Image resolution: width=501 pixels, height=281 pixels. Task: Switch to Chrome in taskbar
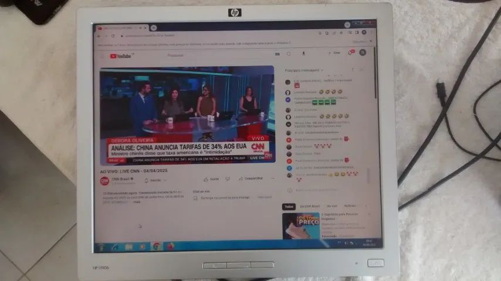click(x=157, y=246)
